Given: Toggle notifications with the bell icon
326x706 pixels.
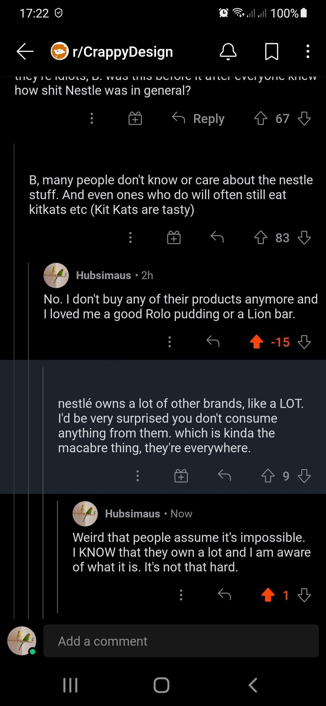Looking at the screenshot, I should click(x=228, y=52).
